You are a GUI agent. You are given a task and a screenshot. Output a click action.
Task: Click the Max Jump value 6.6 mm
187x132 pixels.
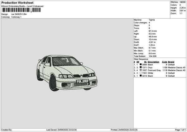tap(152, 54)
